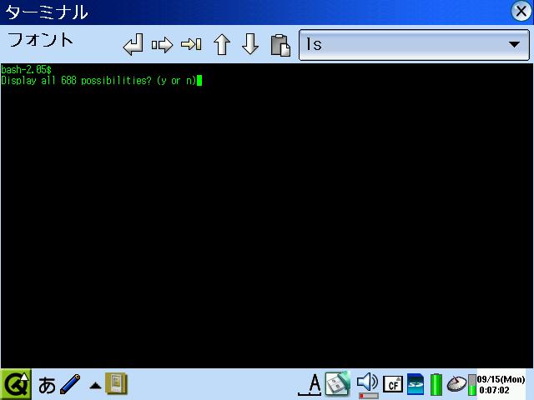Click the bash-2.05$ prompt text
This screenshot has width=534, height=400.
(26, 70)
